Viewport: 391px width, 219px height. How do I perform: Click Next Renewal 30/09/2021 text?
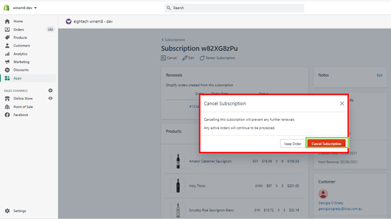337,162
